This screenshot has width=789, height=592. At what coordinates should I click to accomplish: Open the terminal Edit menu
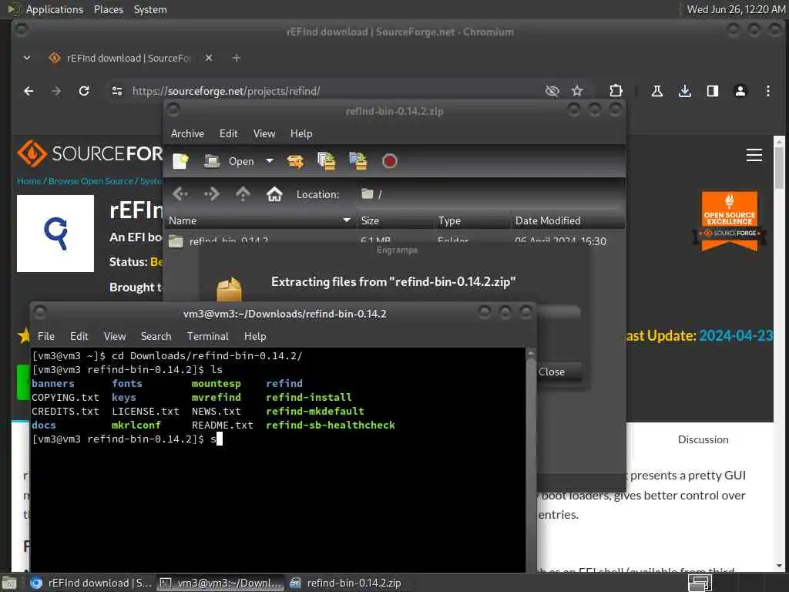pyautogui.click(x=79, y=336)
